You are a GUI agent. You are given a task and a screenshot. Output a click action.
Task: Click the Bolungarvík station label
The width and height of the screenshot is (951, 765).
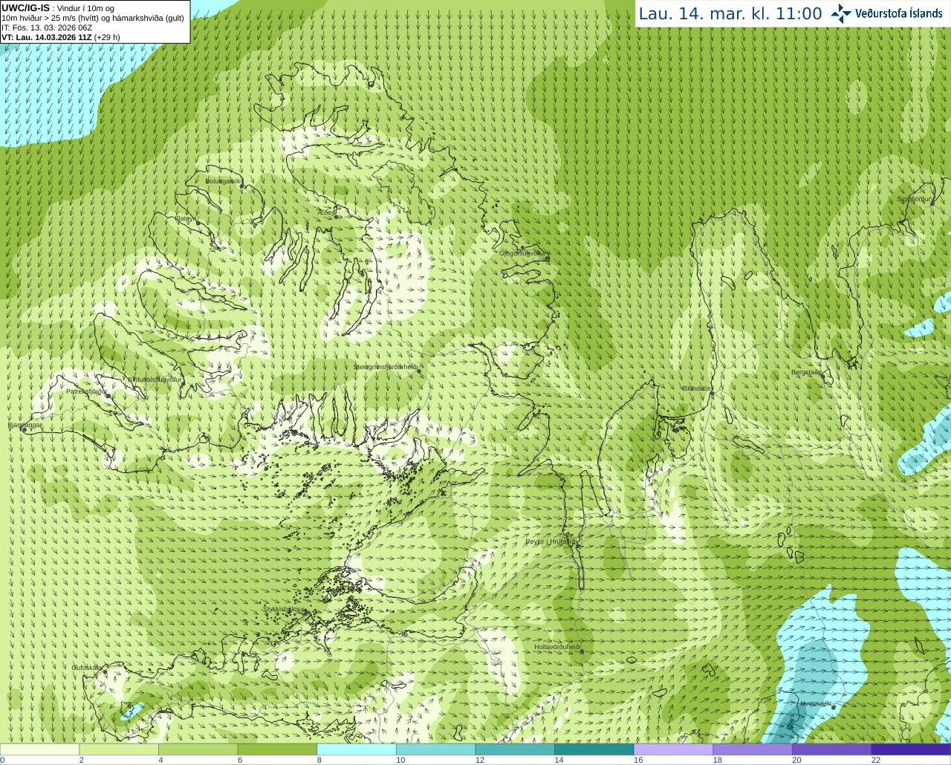(x=223, y=180)
